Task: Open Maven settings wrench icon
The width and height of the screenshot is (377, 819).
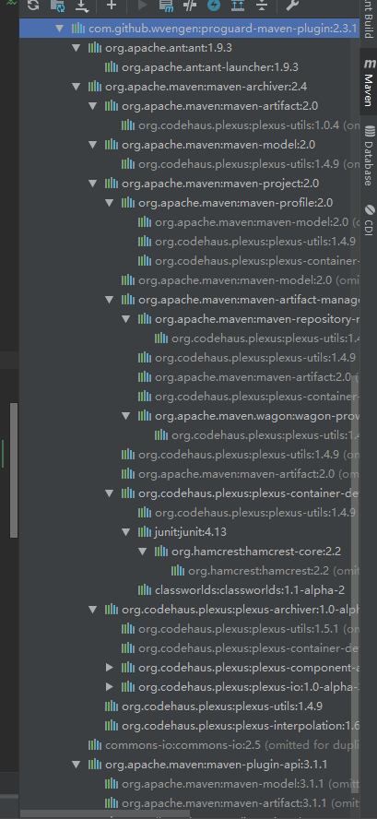Action: tap(293, 6)
